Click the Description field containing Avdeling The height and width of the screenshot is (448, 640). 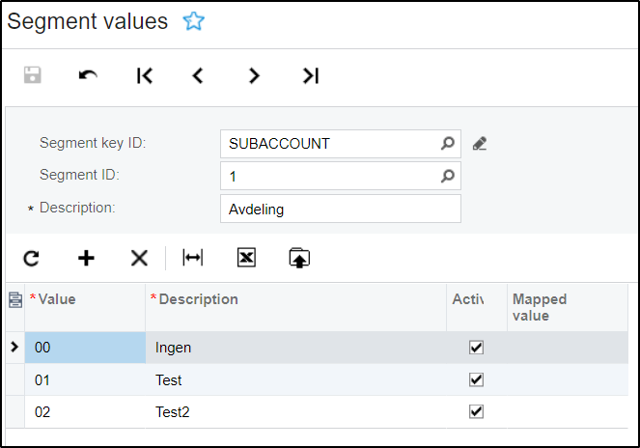pos(340,209)
